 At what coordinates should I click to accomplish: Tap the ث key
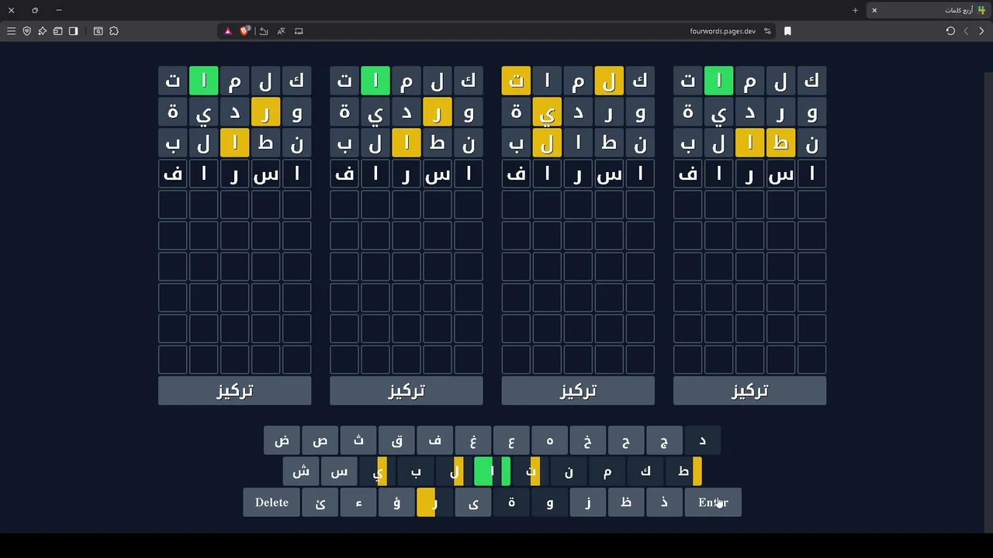358,441
